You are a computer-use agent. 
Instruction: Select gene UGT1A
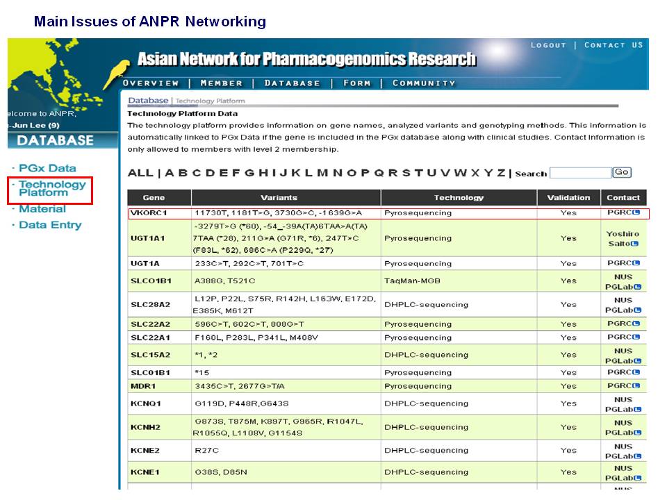tap(145, 263)
